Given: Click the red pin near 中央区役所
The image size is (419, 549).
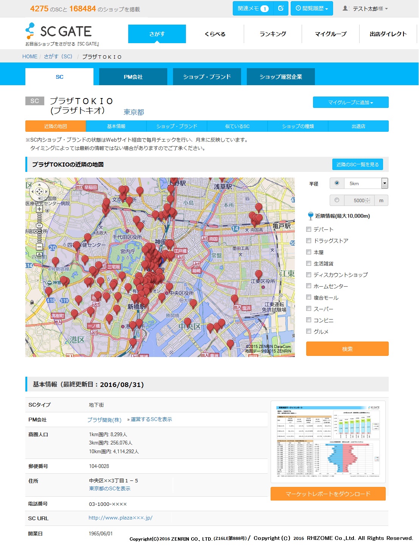Looking at the screenshot, I should [169, 288].
